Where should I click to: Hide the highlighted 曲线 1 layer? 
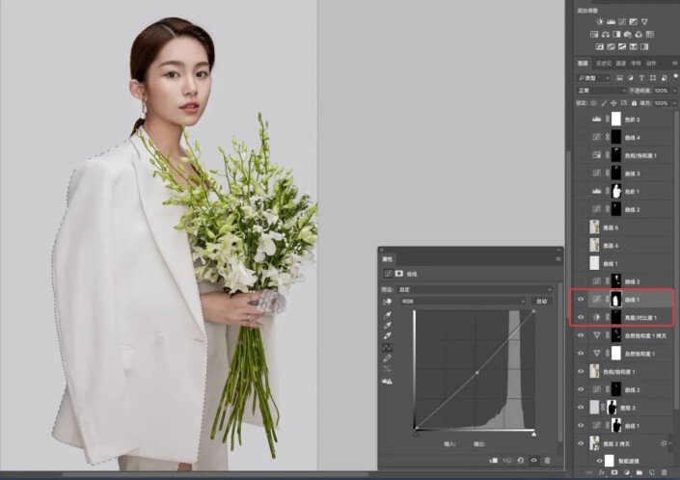pyautogui.click(x=581, y=300)
